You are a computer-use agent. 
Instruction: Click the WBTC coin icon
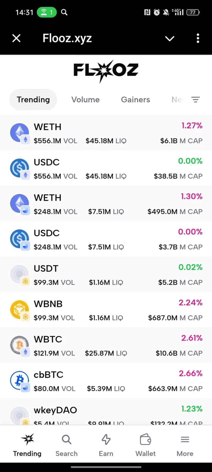[x=19, y=345]
